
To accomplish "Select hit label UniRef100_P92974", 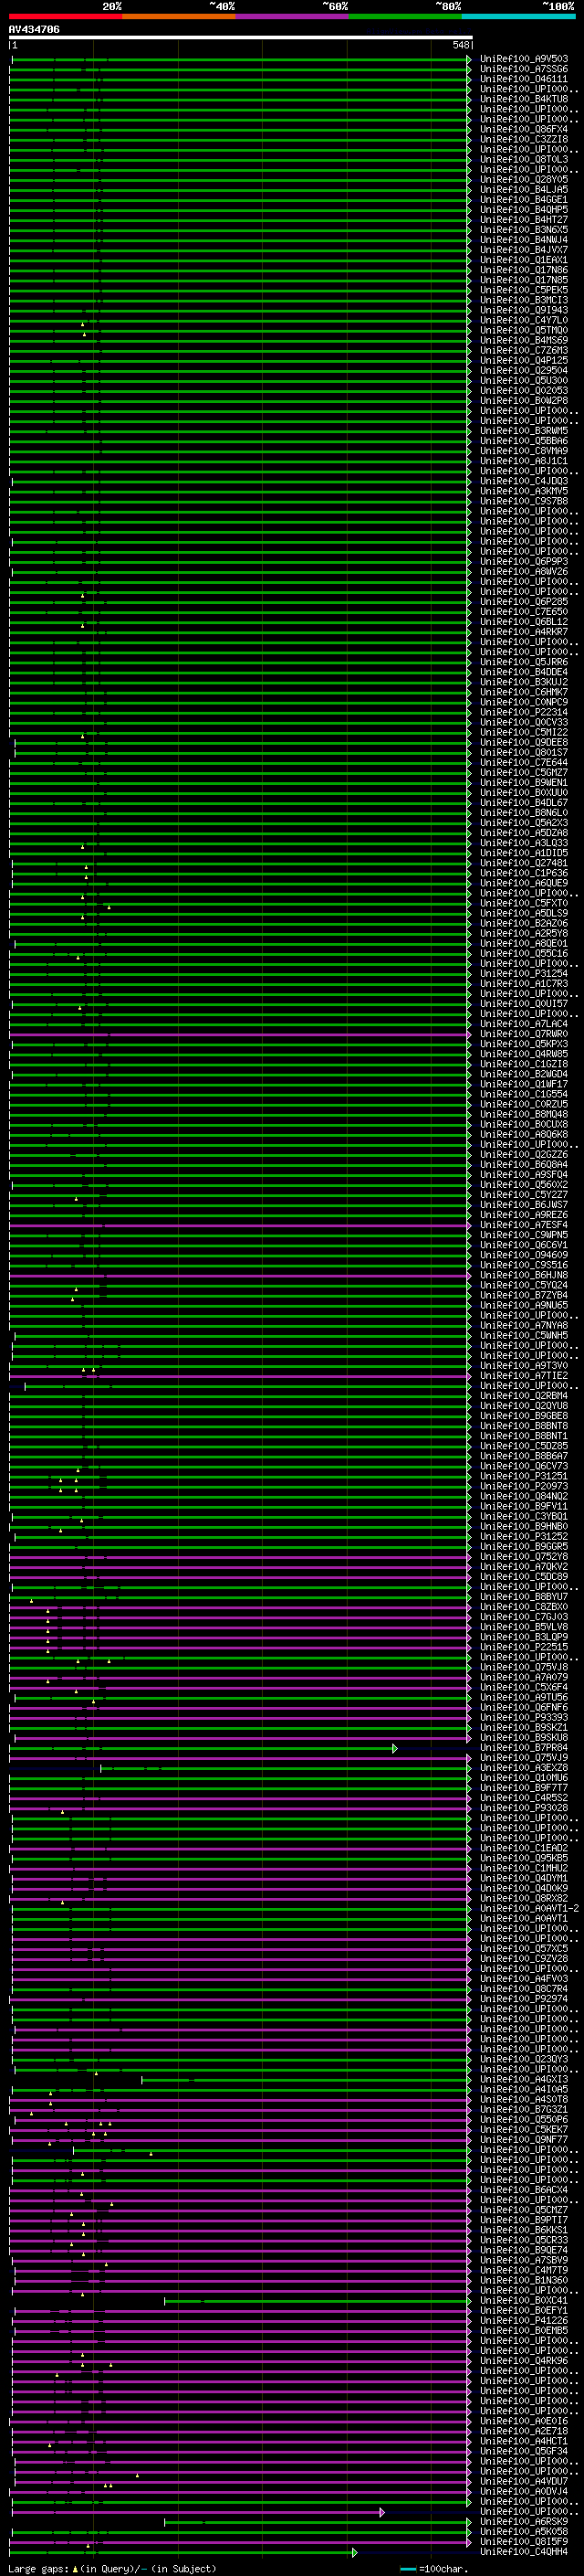I will (x=524, y=1998).
